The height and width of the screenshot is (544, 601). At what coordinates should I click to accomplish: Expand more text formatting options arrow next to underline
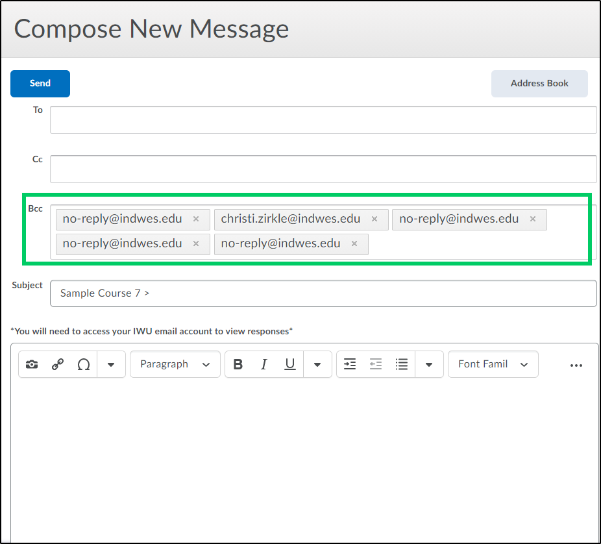[x=317, y=364]
